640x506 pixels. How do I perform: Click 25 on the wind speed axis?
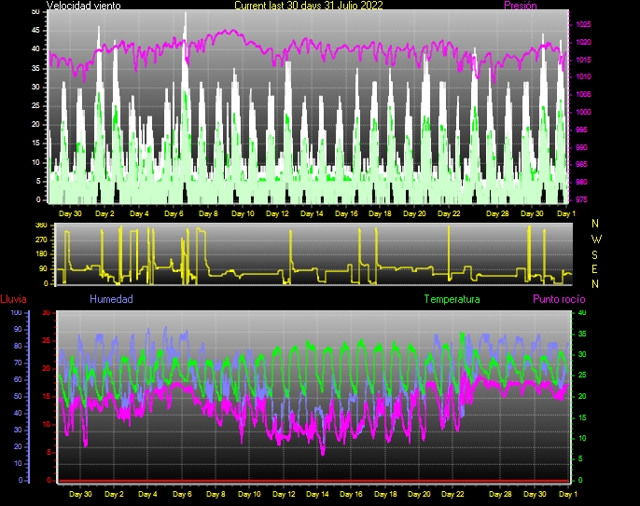click(x=35, y=105)
